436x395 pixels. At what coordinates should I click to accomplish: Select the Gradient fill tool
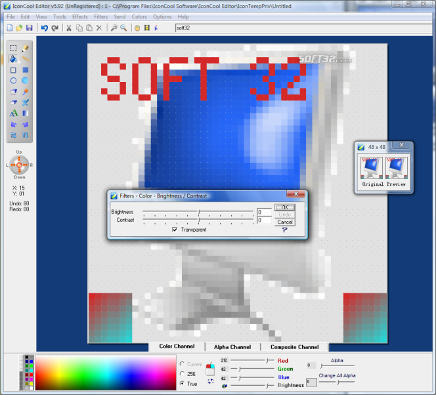coord(26,114)
